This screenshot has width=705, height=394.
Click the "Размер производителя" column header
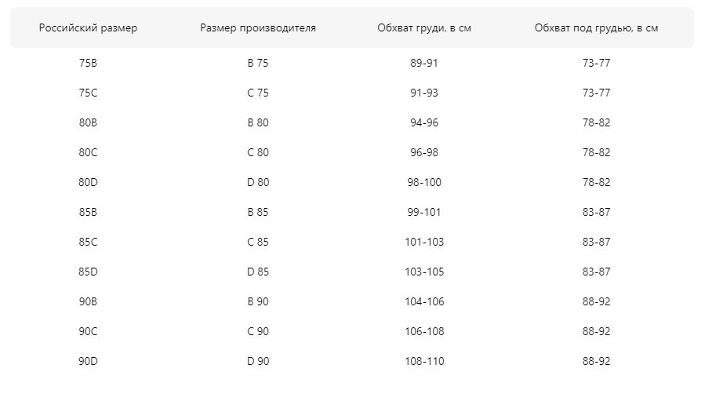tap(258, 28)
